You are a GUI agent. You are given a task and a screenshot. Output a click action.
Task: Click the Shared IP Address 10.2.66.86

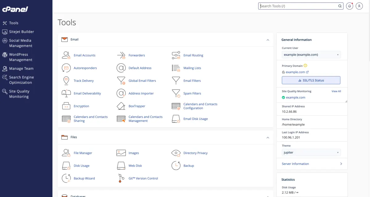pyautogui.click(x=289, y=112)
